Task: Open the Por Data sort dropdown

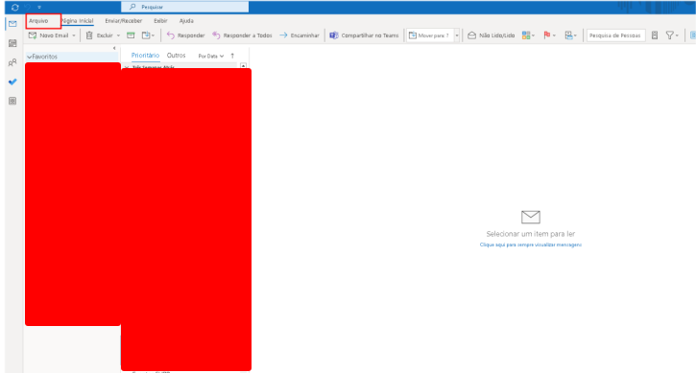Action: click(211, 56)
